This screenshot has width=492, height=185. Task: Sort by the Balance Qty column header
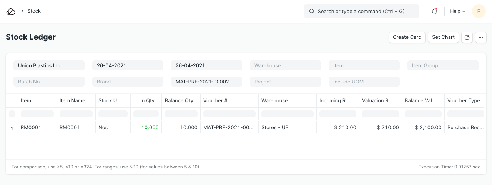tap(179, 101)
